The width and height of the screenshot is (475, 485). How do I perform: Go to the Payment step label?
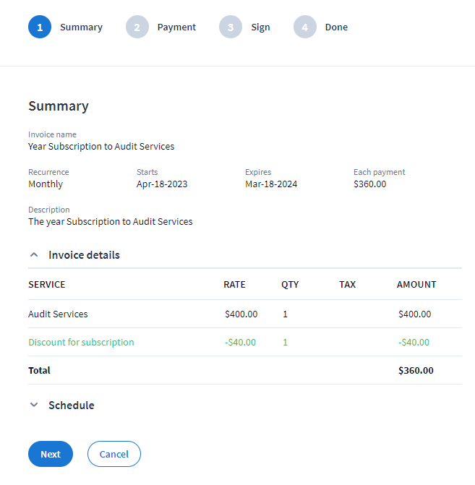[176, 27]
